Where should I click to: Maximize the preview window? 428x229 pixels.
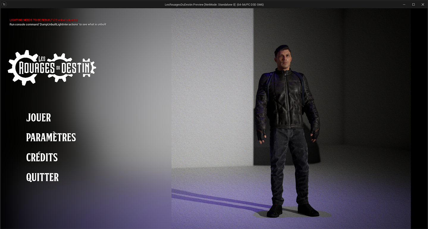[413, 4]
